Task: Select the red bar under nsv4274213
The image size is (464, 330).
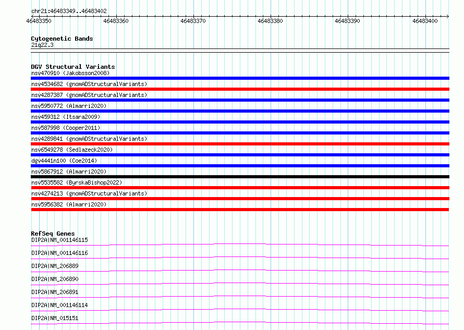Action: 240,199
